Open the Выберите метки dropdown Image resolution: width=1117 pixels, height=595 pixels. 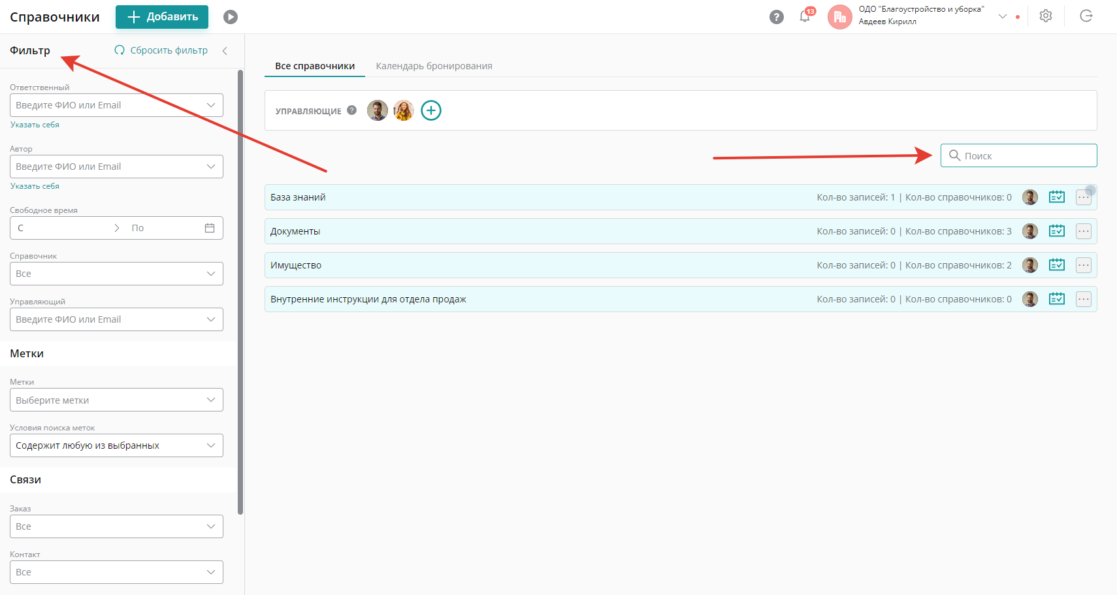(116, 400)
